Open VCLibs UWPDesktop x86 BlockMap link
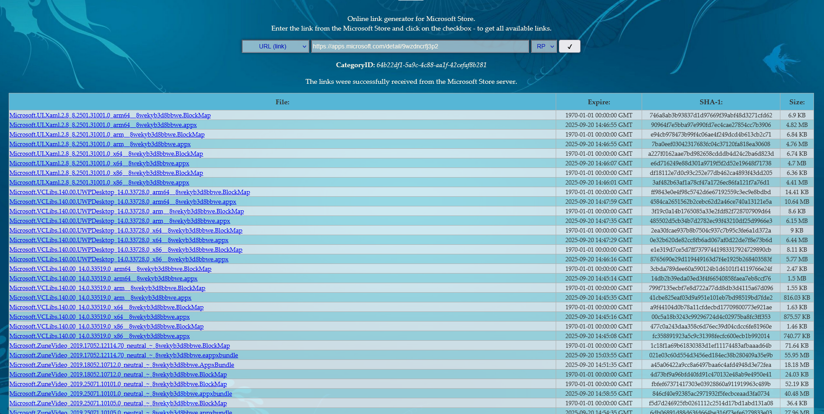Viewport: 824px width, 414px height. [x=126, y=250]
